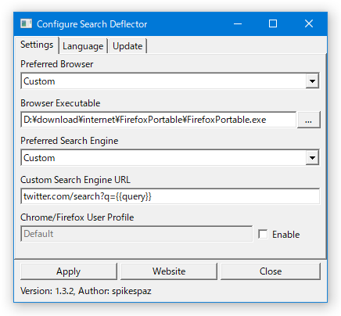
Task: Open the Website button
Action: 169,271
